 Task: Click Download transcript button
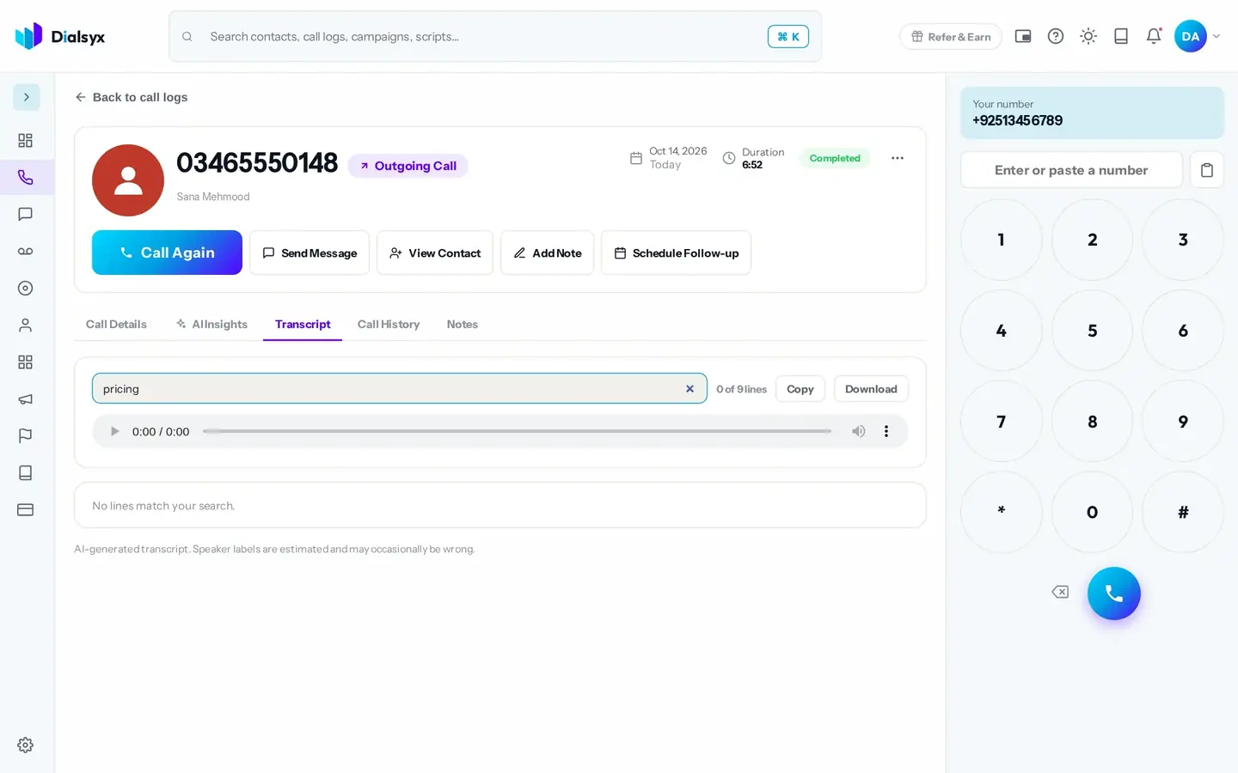pyautogui.click(x=871, y=389)
